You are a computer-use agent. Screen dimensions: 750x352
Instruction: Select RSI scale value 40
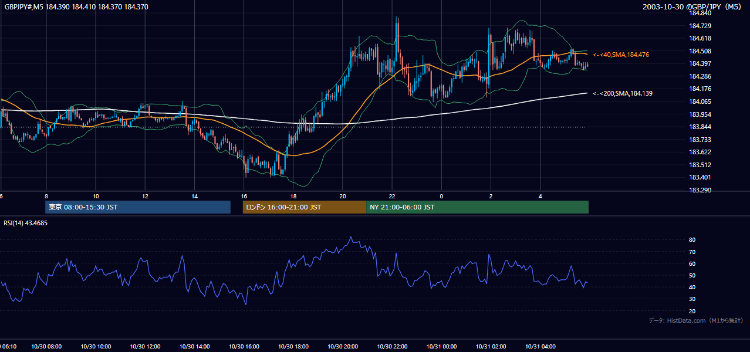pos(692,287)
